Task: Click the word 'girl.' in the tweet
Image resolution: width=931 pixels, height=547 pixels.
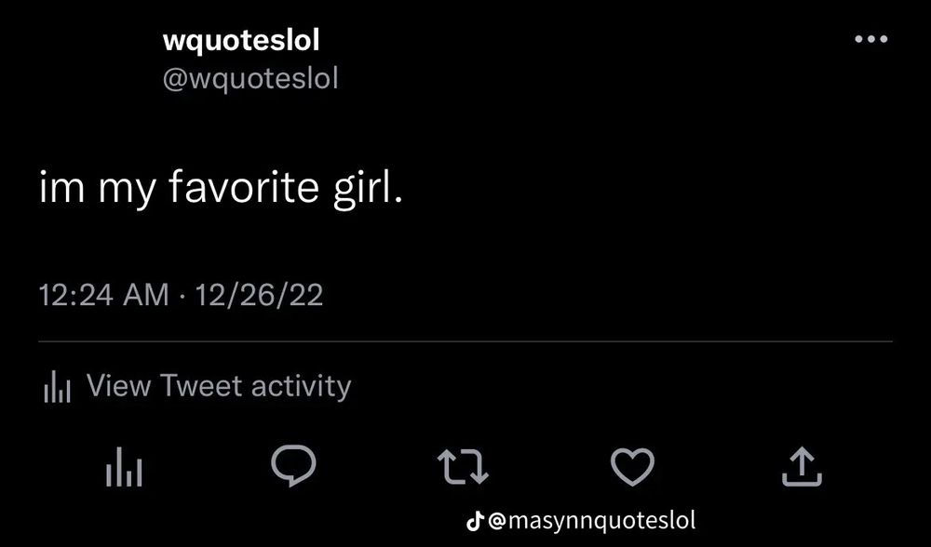Action: point(368,188)
